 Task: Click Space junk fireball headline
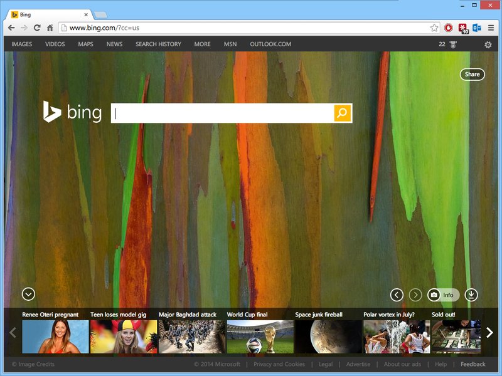click(319, 315)
